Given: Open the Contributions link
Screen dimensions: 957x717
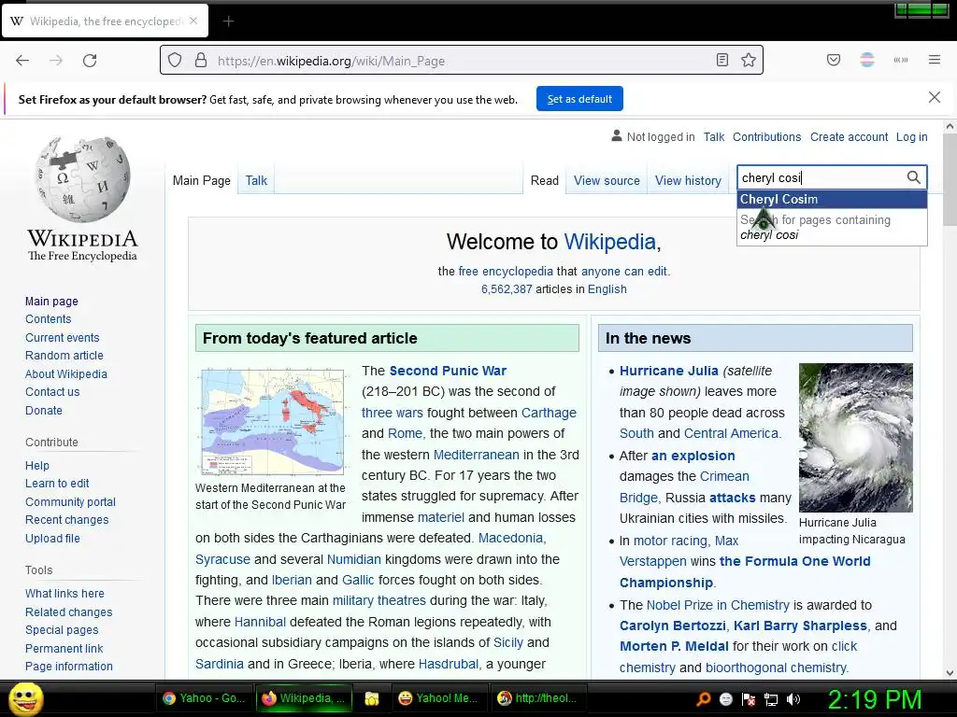Looking at the screenshot, I should (x=766, y=137).
